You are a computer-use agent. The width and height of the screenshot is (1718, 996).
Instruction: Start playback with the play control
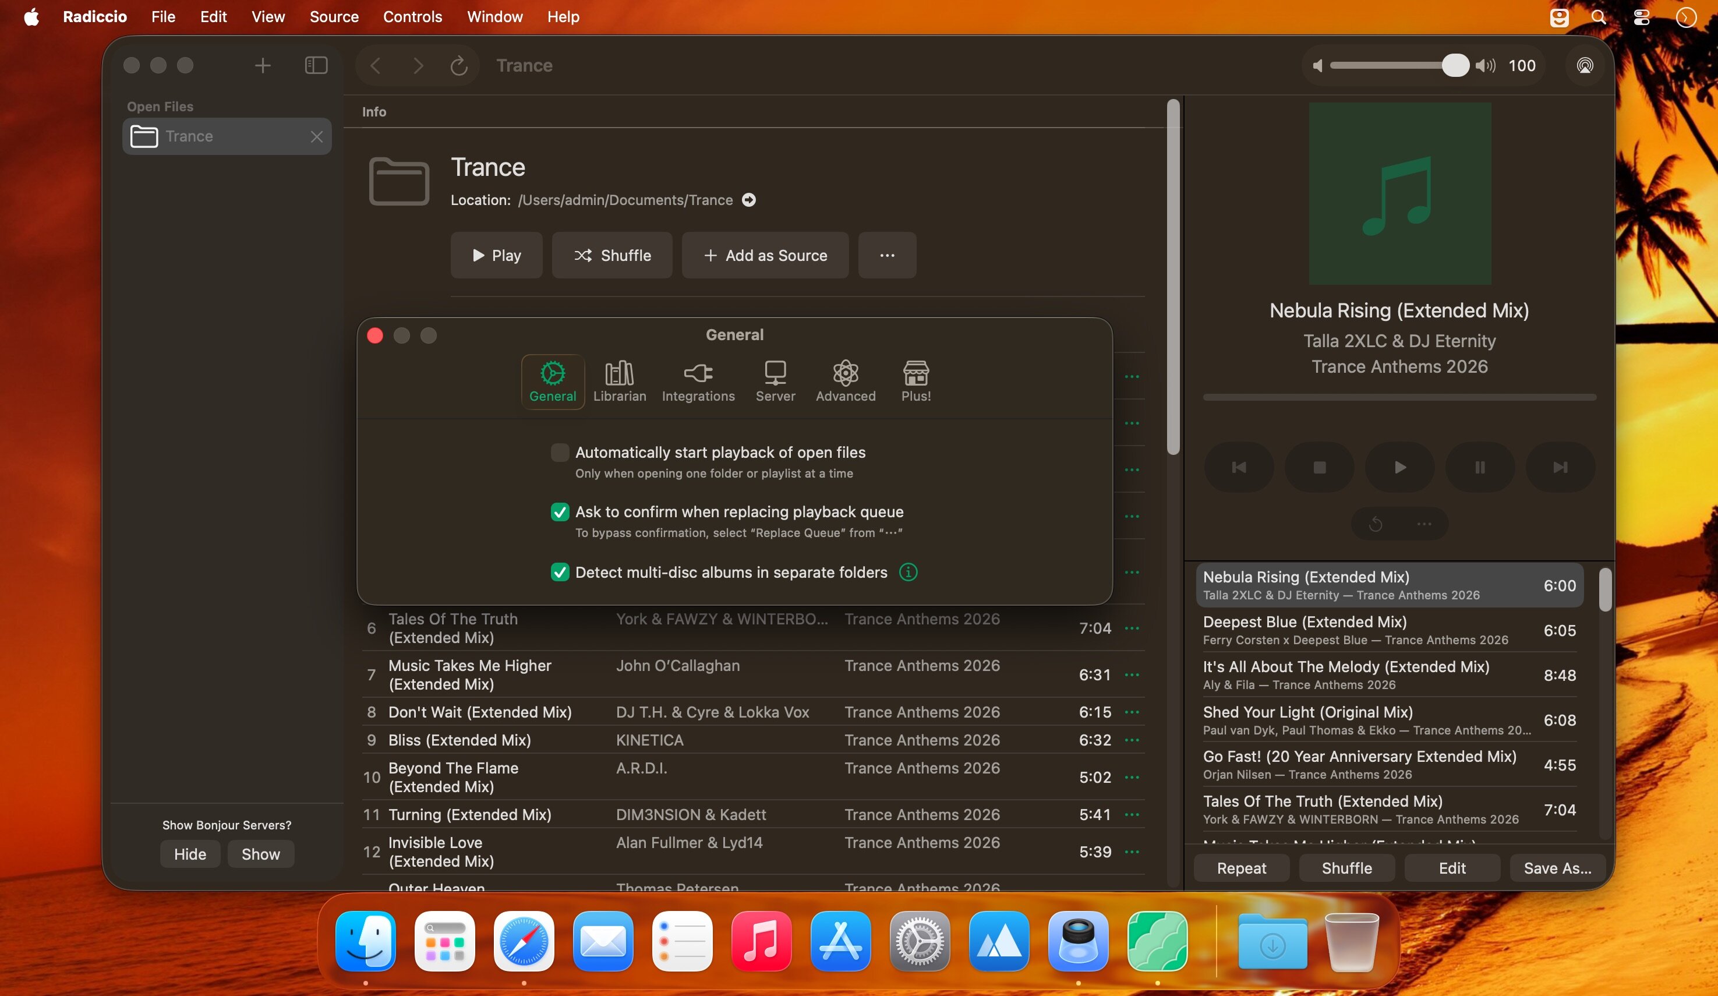coord(1399,467)
